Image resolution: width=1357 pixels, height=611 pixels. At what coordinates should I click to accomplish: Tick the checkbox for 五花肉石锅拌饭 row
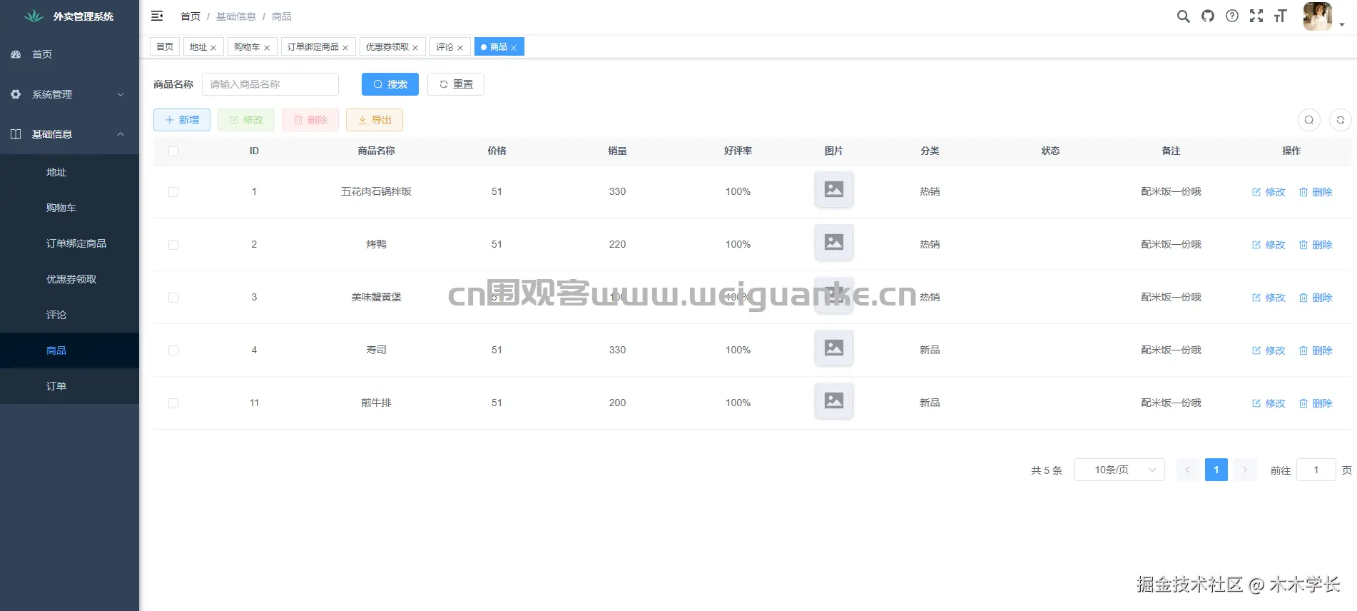click(x=173, y=192)
